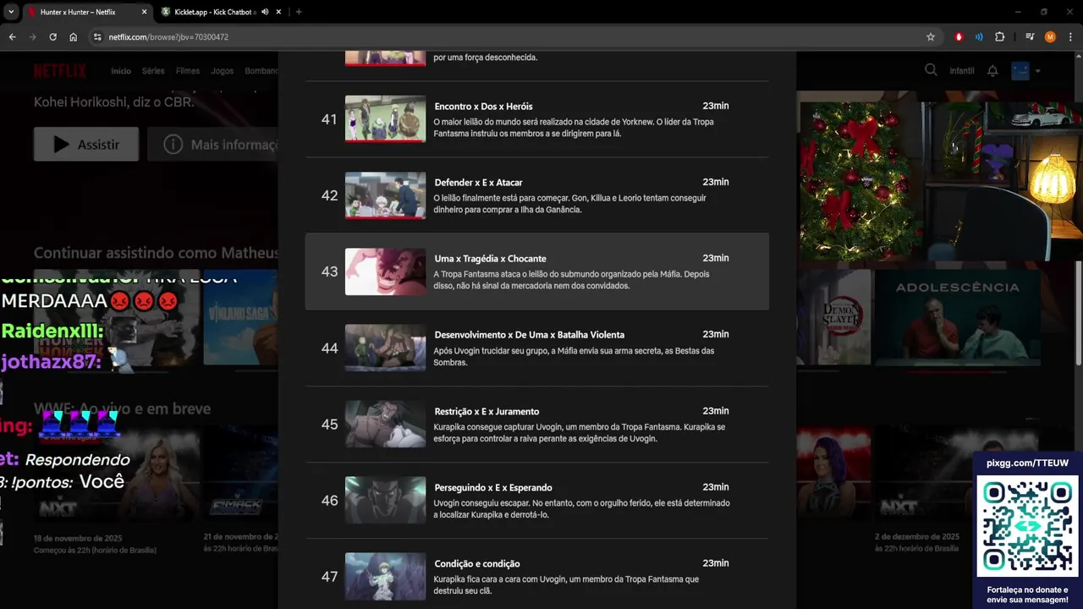Screen dimensions: 1083x609
Task: Select title text Encontro x Dos x Heróis
Action: tap(483, 107)
